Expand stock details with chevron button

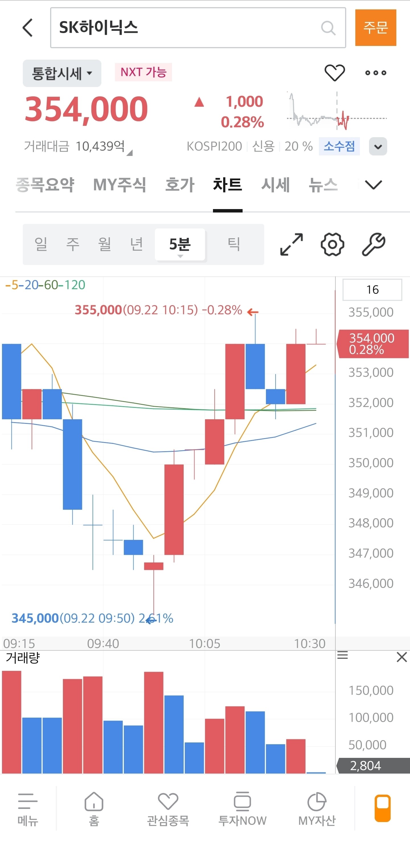[x=378, y=146]
